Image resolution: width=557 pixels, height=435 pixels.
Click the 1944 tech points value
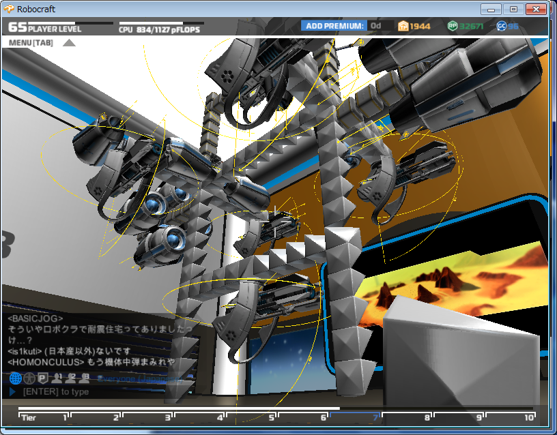pos(420,27)
